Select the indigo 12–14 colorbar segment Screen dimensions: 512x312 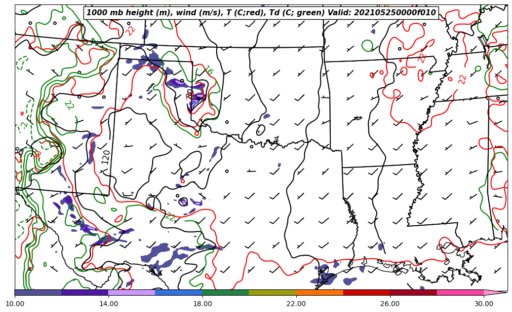85,292
